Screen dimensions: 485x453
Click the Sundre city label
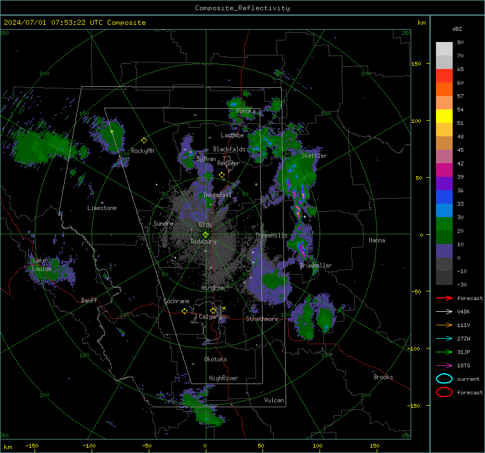pyautogui.click(x=163, y=223)
